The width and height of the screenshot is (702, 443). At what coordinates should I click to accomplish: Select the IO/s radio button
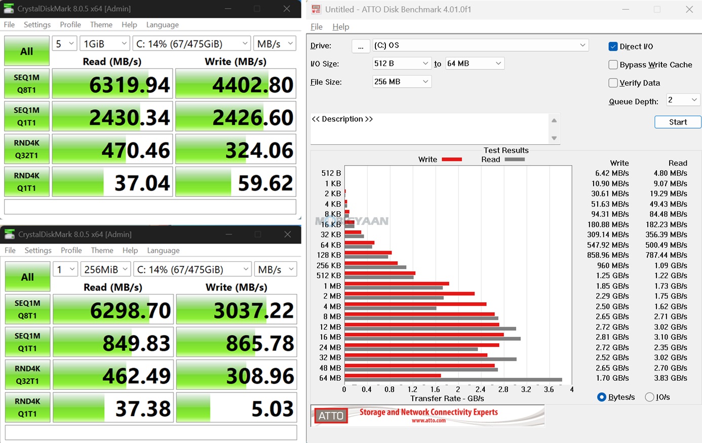click(x=649, y=397)
